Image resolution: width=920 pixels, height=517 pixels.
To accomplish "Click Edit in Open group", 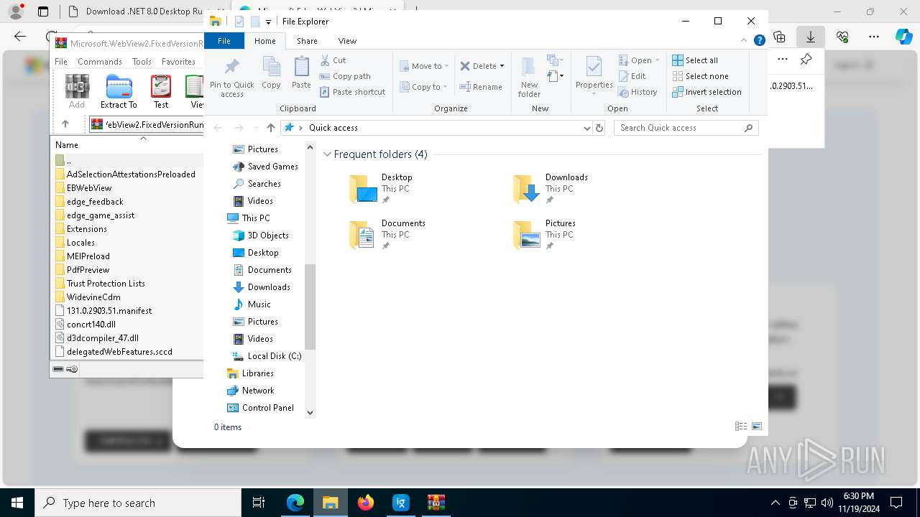I will tap(632, 76).
